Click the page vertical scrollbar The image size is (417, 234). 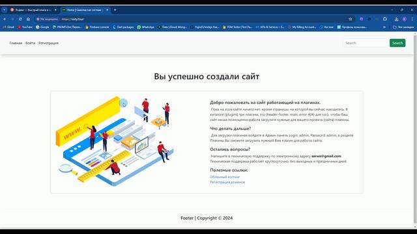click(415, 130)
